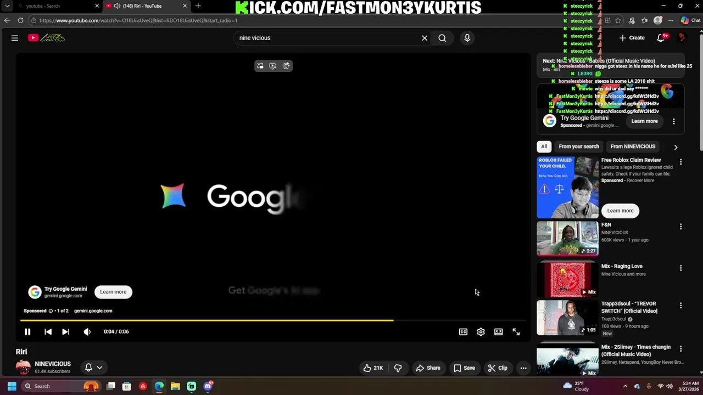
Task: Skip to the next video
Action: (65, 331)
